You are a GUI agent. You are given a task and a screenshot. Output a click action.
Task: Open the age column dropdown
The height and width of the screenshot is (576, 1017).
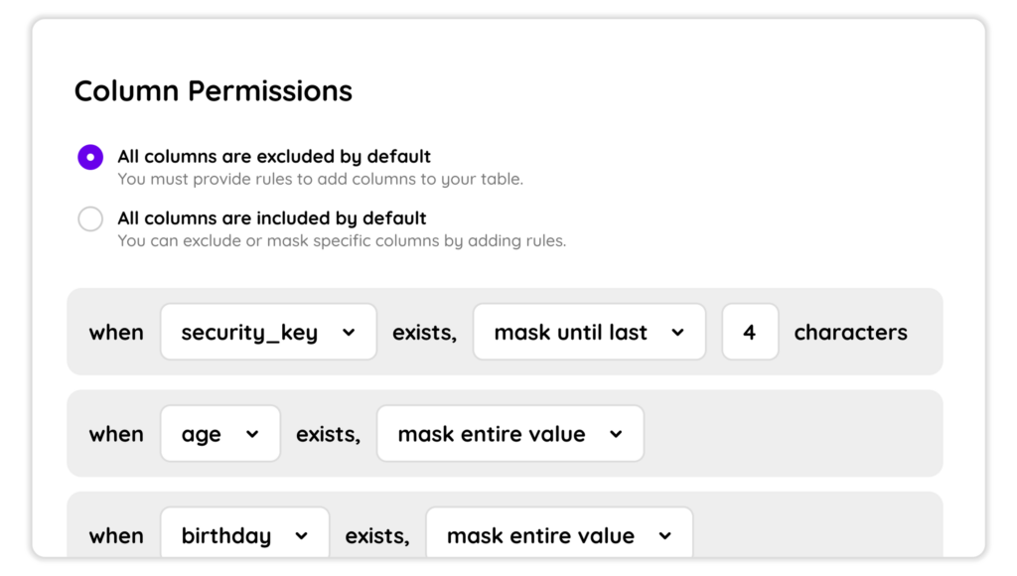tap(220, 434)
